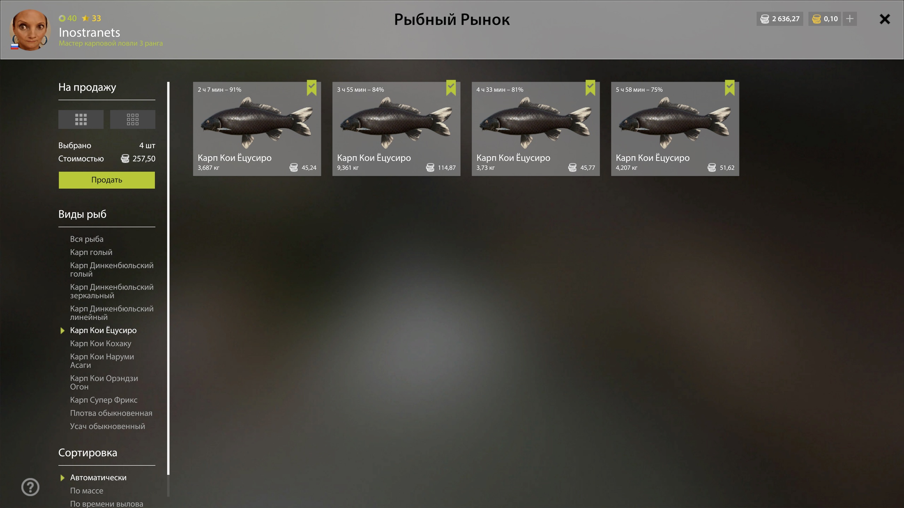
Task: Show Вся рыба in the species list
Action: click(x=87, y=239)
